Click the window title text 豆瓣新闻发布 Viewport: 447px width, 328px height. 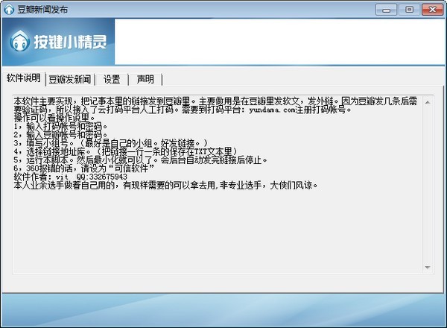tap(42, 10)
